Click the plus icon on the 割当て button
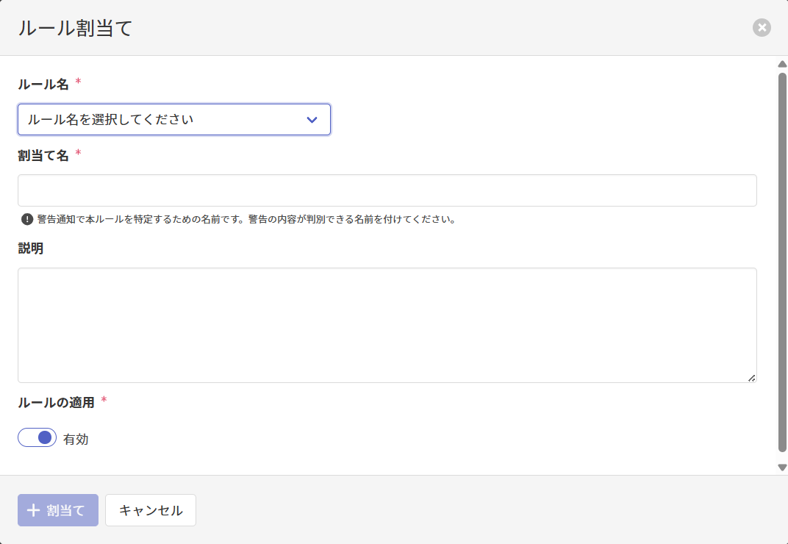 pyautogui.click(x=33, y=510)
